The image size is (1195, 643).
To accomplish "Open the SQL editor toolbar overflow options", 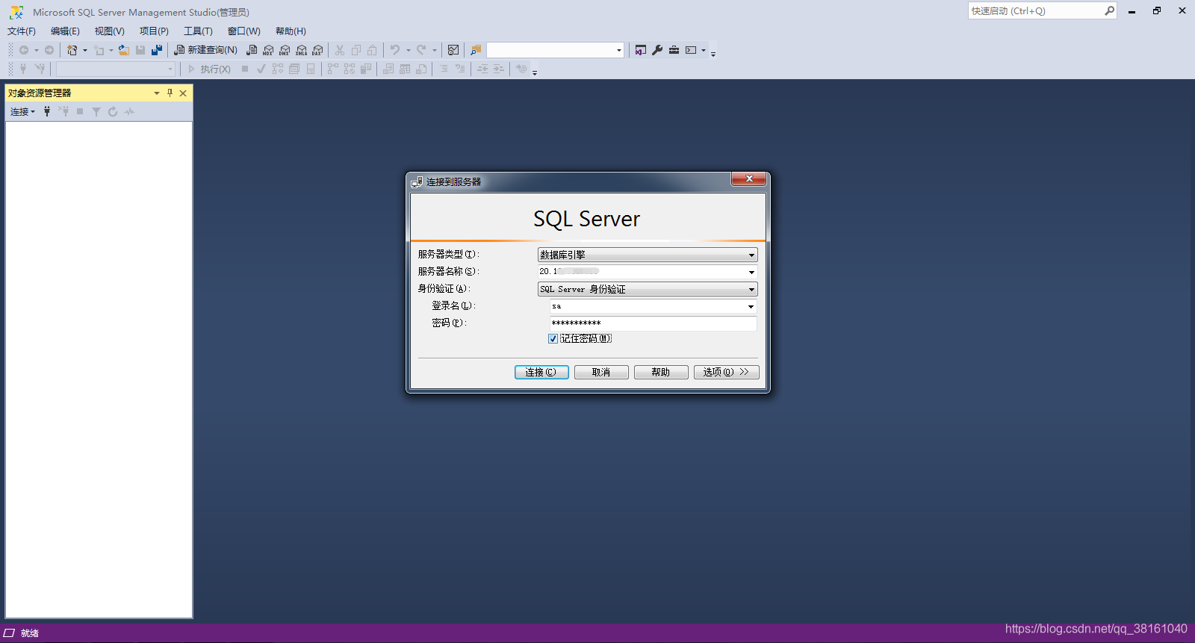I will pyautogui.click(x=535, y=72).
